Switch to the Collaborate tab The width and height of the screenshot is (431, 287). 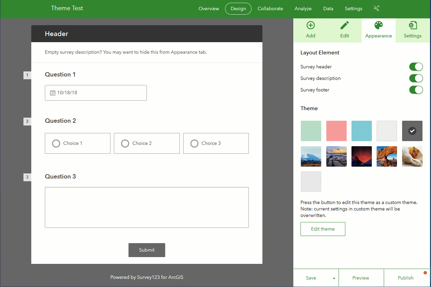(x=270, y=9)
